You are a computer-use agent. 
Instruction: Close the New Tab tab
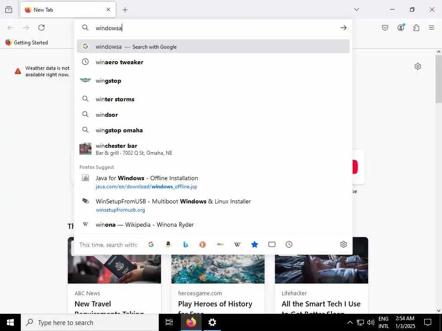click(x=108, y=9)
